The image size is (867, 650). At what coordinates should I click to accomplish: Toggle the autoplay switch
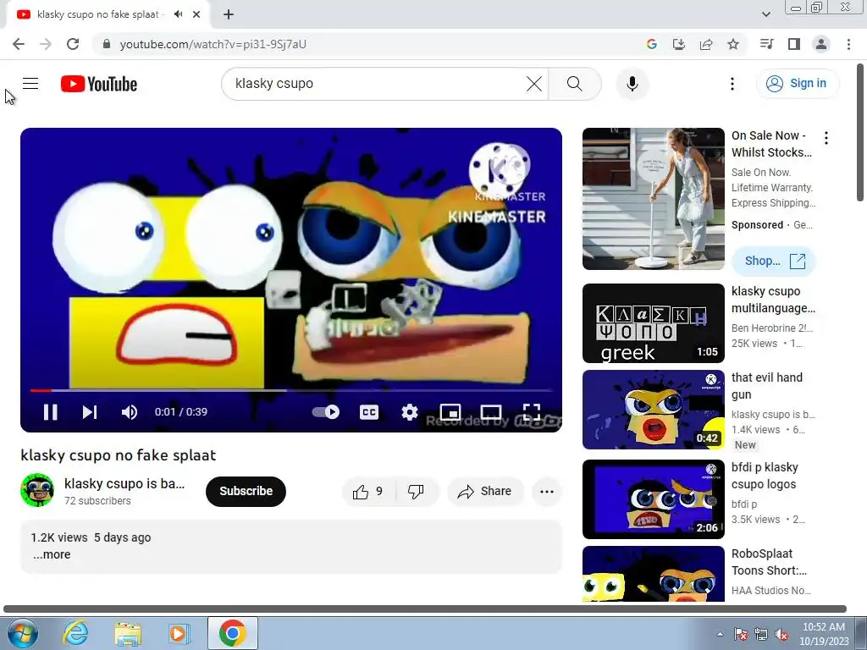click(326, 412)
